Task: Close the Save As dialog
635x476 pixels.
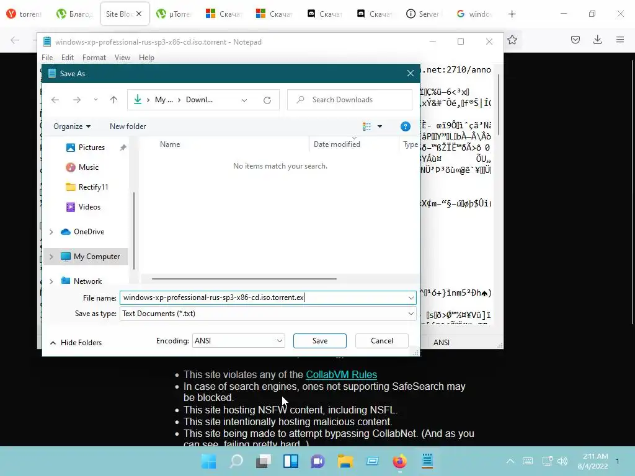Action: (411, 73)
